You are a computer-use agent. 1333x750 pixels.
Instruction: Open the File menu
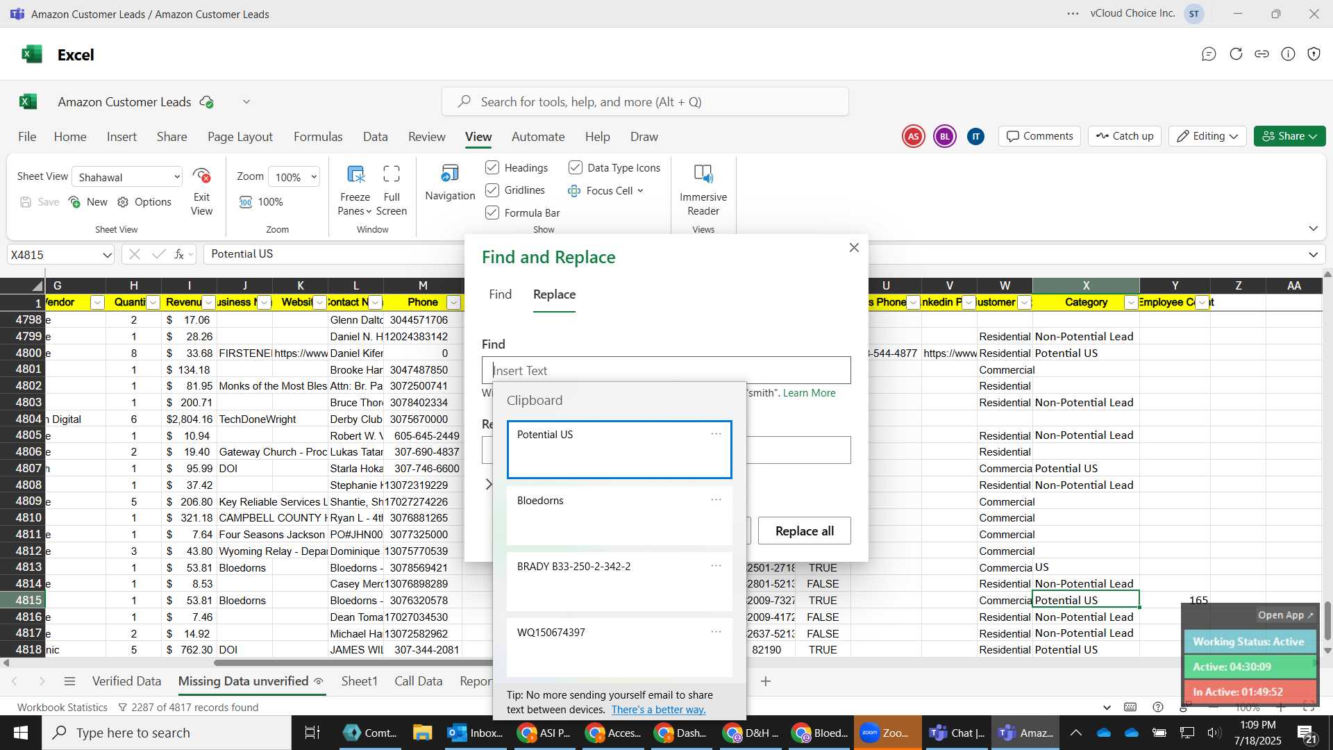click(27, 137)
